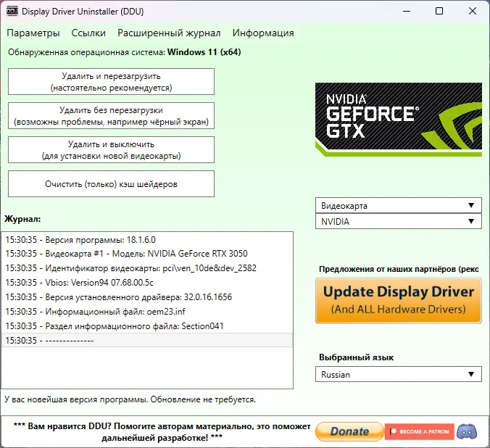Select log line Информационный файл: oem23.inf

pyautogui.click(x=147, y=312)
